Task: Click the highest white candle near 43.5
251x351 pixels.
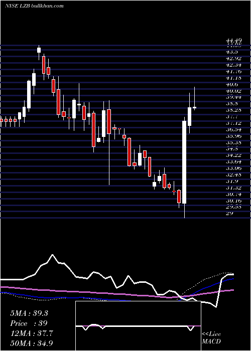Action: pos(39,50)
